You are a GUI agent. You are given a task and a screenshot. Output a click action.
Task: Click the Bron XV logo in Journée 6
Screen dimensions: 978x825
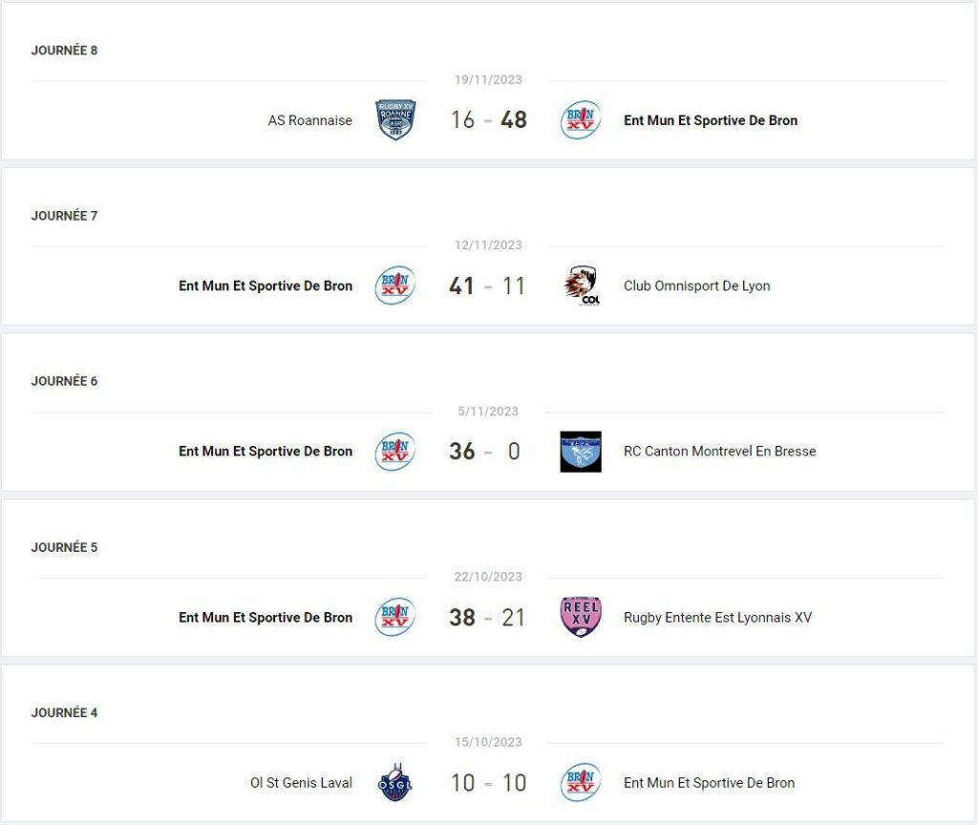(x=394, y=452)
